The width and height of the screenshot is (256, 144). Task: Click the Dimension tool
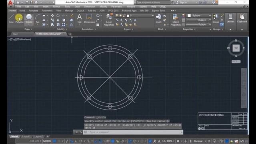tap(89, 18)
